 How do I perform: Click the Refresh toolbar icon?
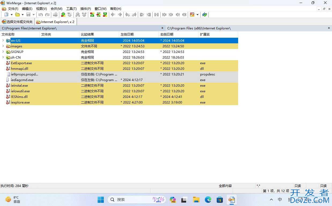click(x=205, y=14)
